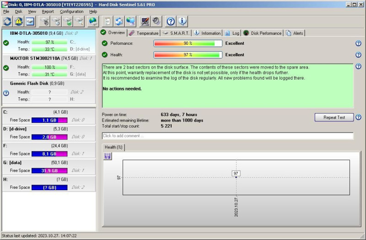Click the blue arrows send report icon
Screen dimensions: 366x240
(x=119, y=21)
